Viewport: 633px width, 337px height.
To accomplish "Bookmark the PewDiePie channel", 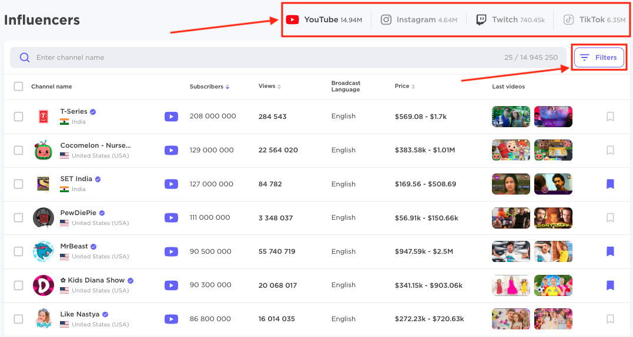I will (x=611, y=218).
